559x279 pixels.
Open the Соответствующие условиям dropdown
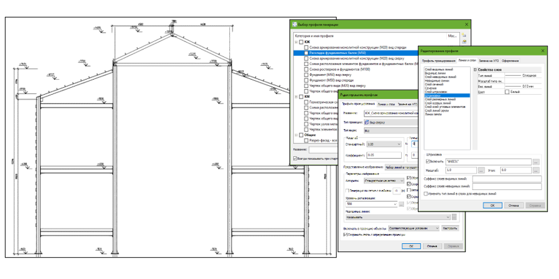[x=436, y=229]
